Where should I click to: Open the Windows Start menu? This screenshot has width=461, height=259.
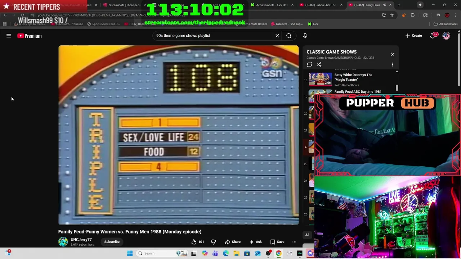(x=130, y=253)
